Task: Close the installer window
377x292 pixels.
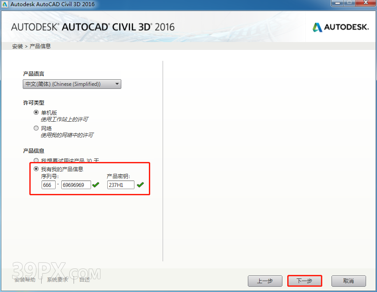Action: coord(366,3)
